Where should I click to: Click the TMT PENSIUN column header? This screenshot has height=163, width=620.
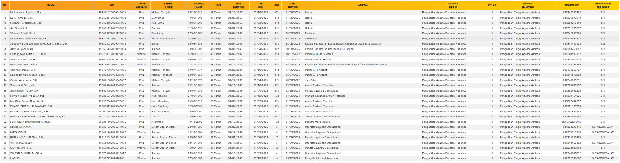pos(238,5)
